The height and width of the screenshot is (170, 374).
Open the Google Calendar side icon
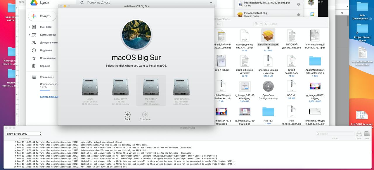coord(312,14)
